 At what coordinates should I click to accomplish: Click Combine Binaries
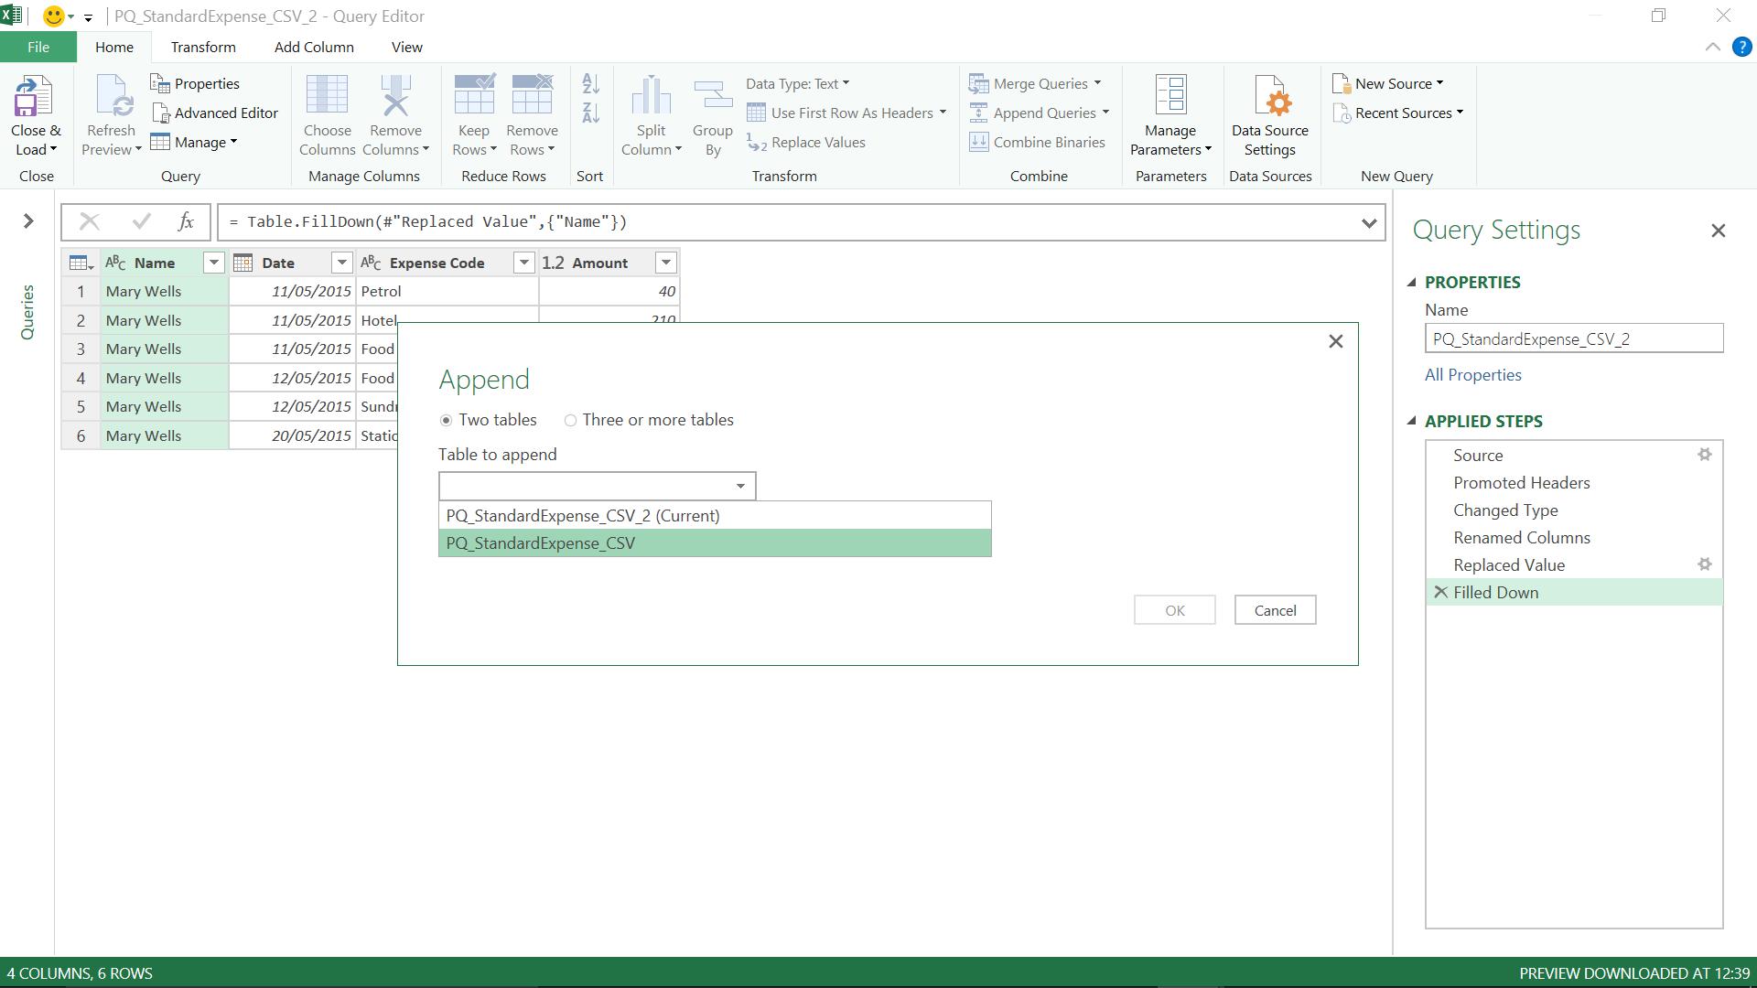point(1038,143)
